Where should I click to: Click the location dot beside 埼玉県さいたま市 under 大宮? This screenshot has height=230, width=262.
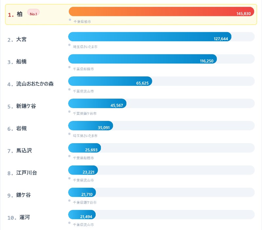69,44
